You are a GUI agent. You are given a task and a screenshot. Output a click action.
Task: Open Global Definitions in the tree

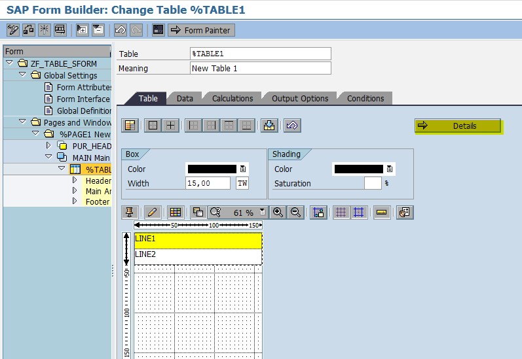[x=84, y=111]
